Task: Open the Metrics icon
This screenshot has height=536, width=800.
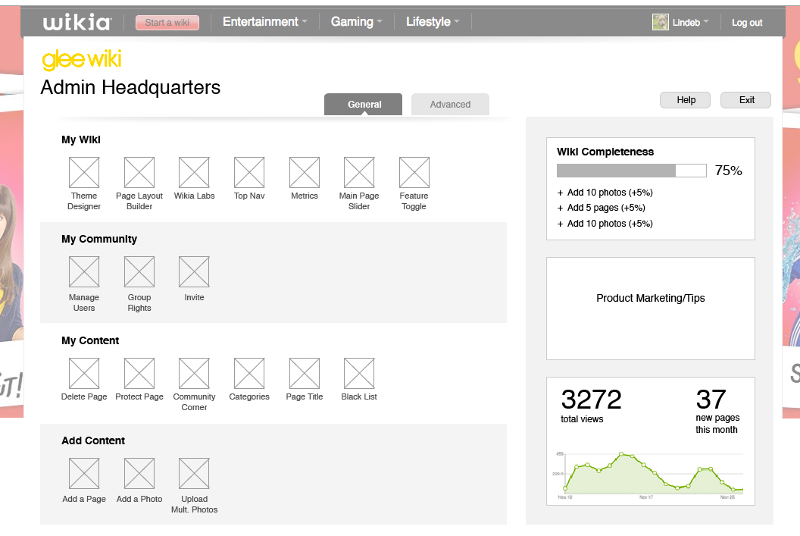Action: [x=304, y=173]
